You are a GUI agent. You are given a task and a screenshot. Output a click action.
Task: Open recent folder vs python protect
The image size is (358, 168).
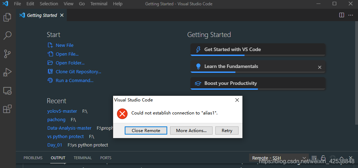coord(66,137)
